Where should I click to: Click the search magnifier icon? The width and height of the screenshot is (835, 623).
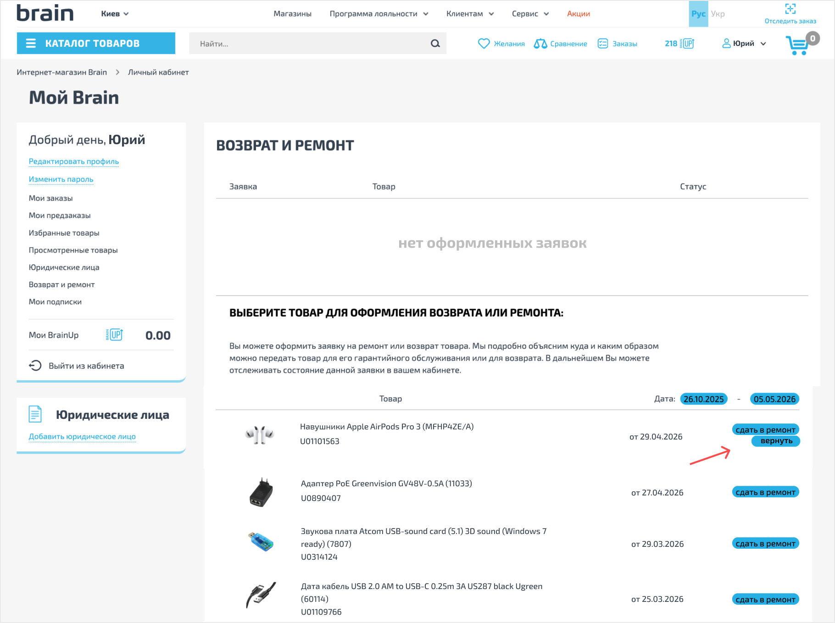[x=435, y=43]
